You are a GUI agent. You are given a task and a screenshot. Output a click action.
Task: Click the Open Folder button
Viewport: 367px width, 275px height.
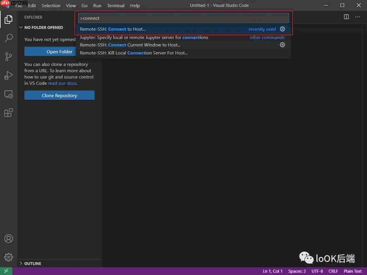(x=59, y=51)
